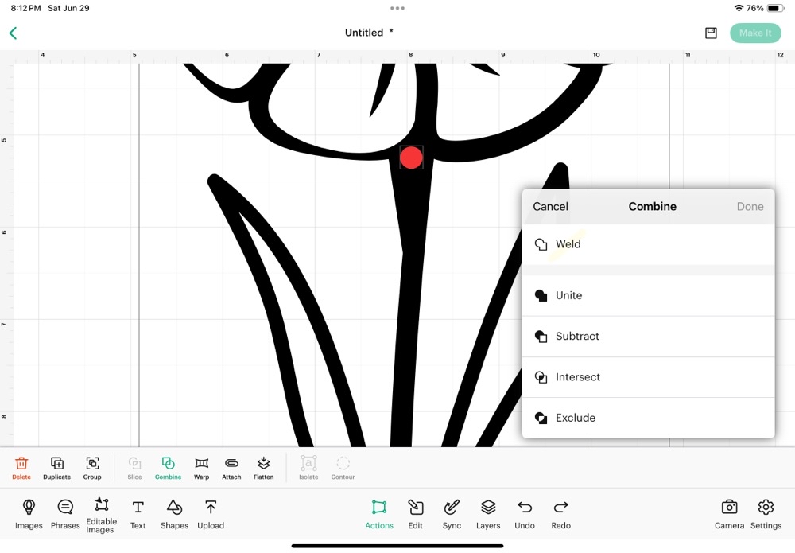Image resolution: width=795 pixels, height=553 pixels.
Task: Open the Images library
Action: [29, 514]
